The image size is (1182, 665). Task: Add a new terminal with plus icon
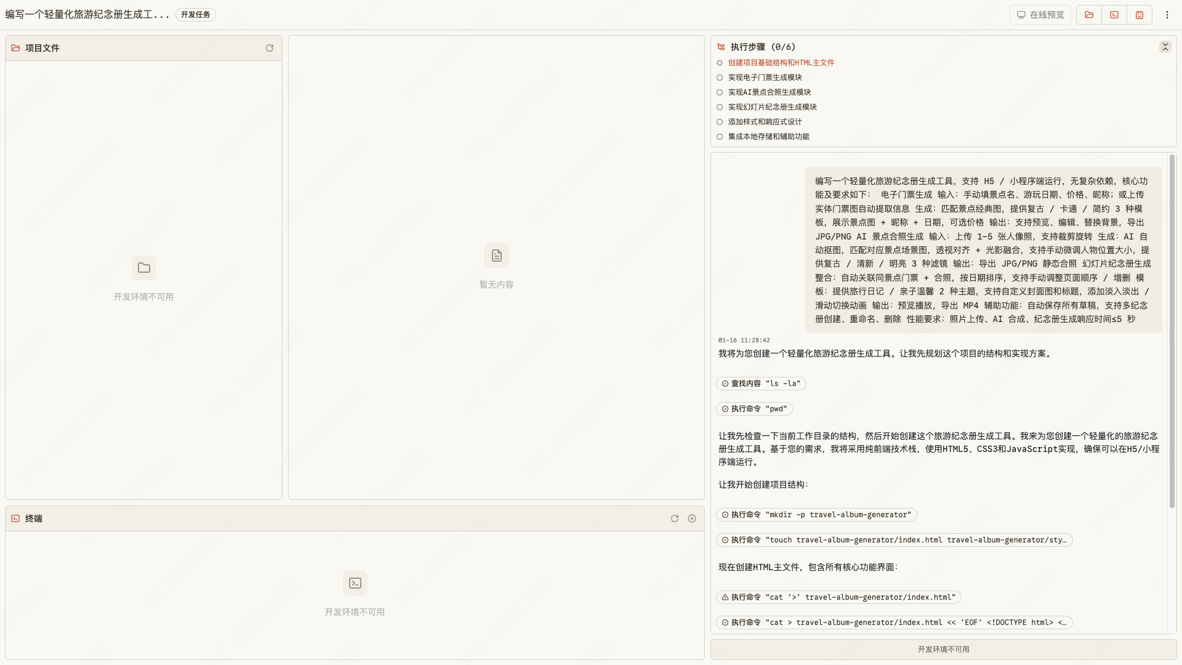(692, 518)
